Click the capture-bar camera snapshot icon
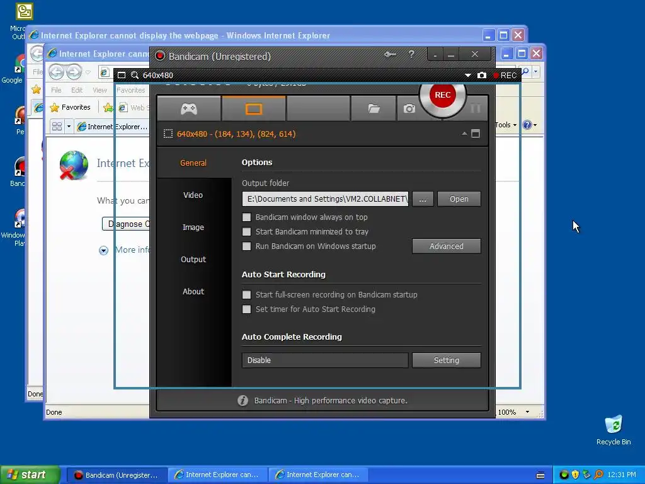Image resolution: width=645 pixels, height=484 pixels. point(482,76)
